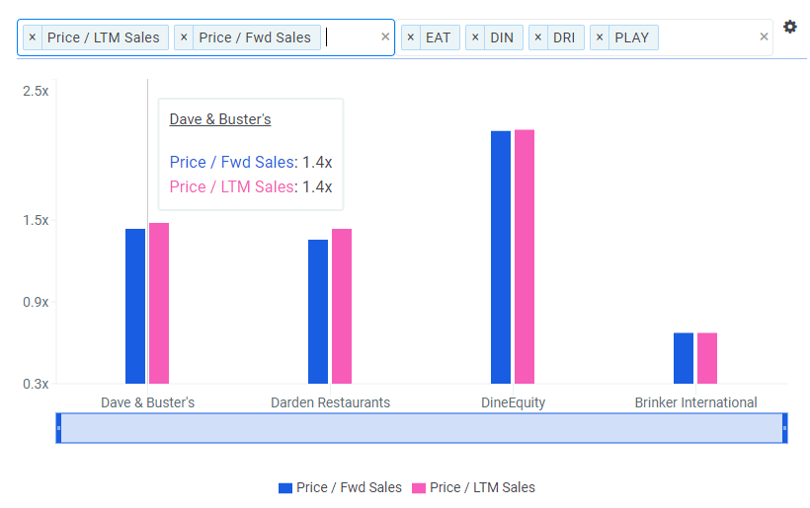810x508 pixels.
Task: Click the Dave & Buster's axis label
Action: [148, 402]
